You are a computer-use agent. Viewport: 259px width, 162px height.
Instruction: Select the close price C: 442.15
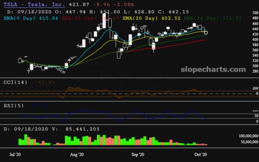pyautogui.click(x=174, y=12)
